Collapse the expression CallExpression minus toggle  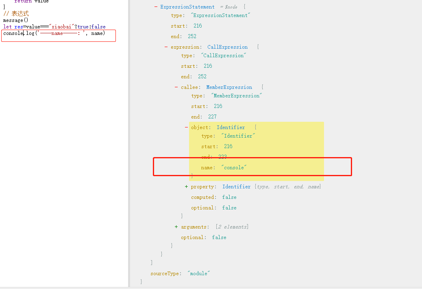coord(166,47)
